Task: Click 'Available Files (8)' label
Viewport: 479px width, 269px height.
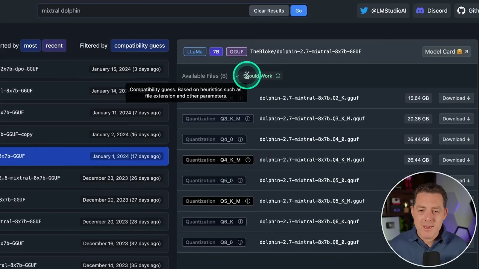Action: [205, 76]
